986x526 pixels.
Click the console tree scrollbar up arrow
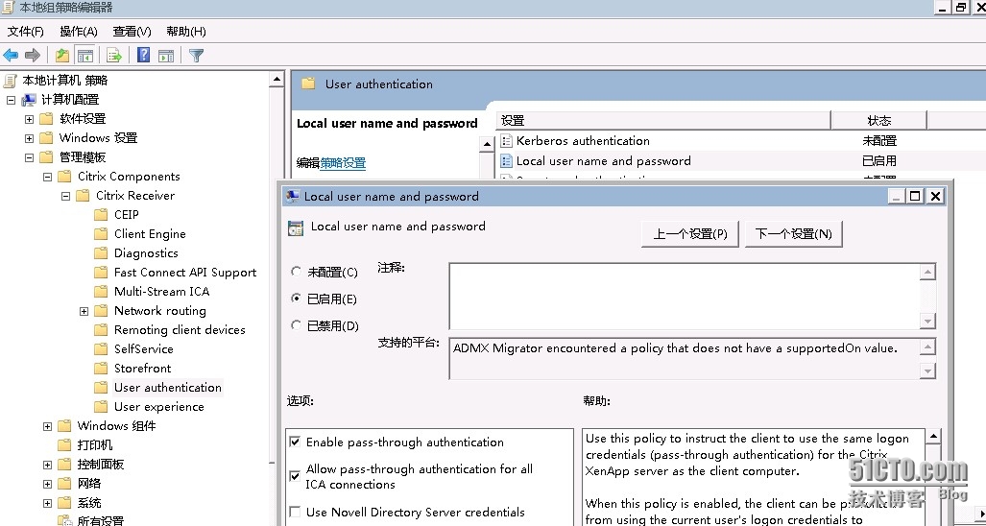click(x=277, y=79)
